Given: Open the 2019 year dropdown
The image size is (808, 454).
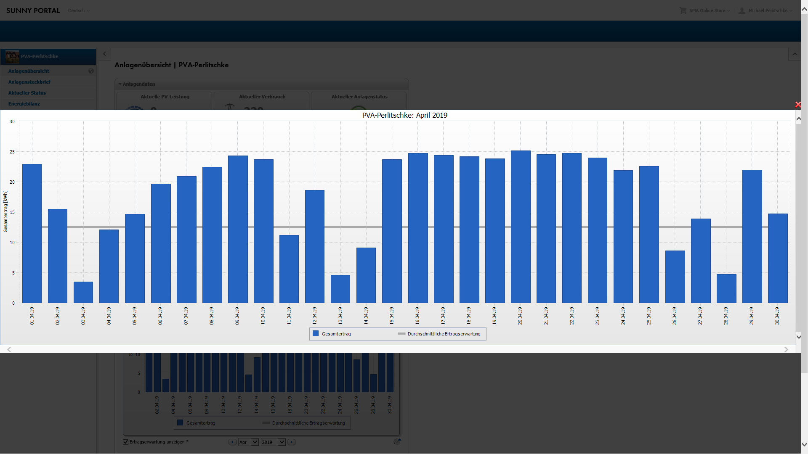Looking at the screenshot, I should [x=282, y=442].
